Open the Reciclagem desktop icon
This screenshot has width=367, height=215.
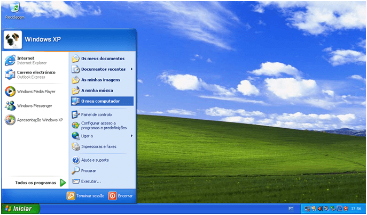(x=15, y=11)
